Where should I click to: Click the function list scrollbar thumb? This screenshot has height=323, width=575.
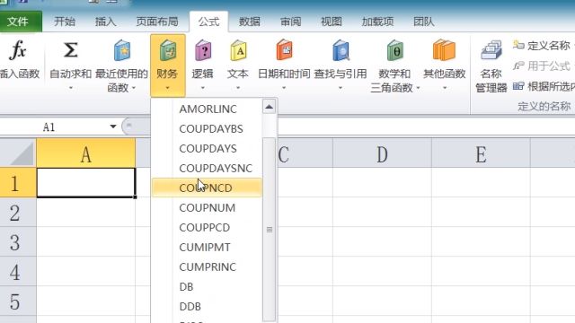tap(270, 230)
